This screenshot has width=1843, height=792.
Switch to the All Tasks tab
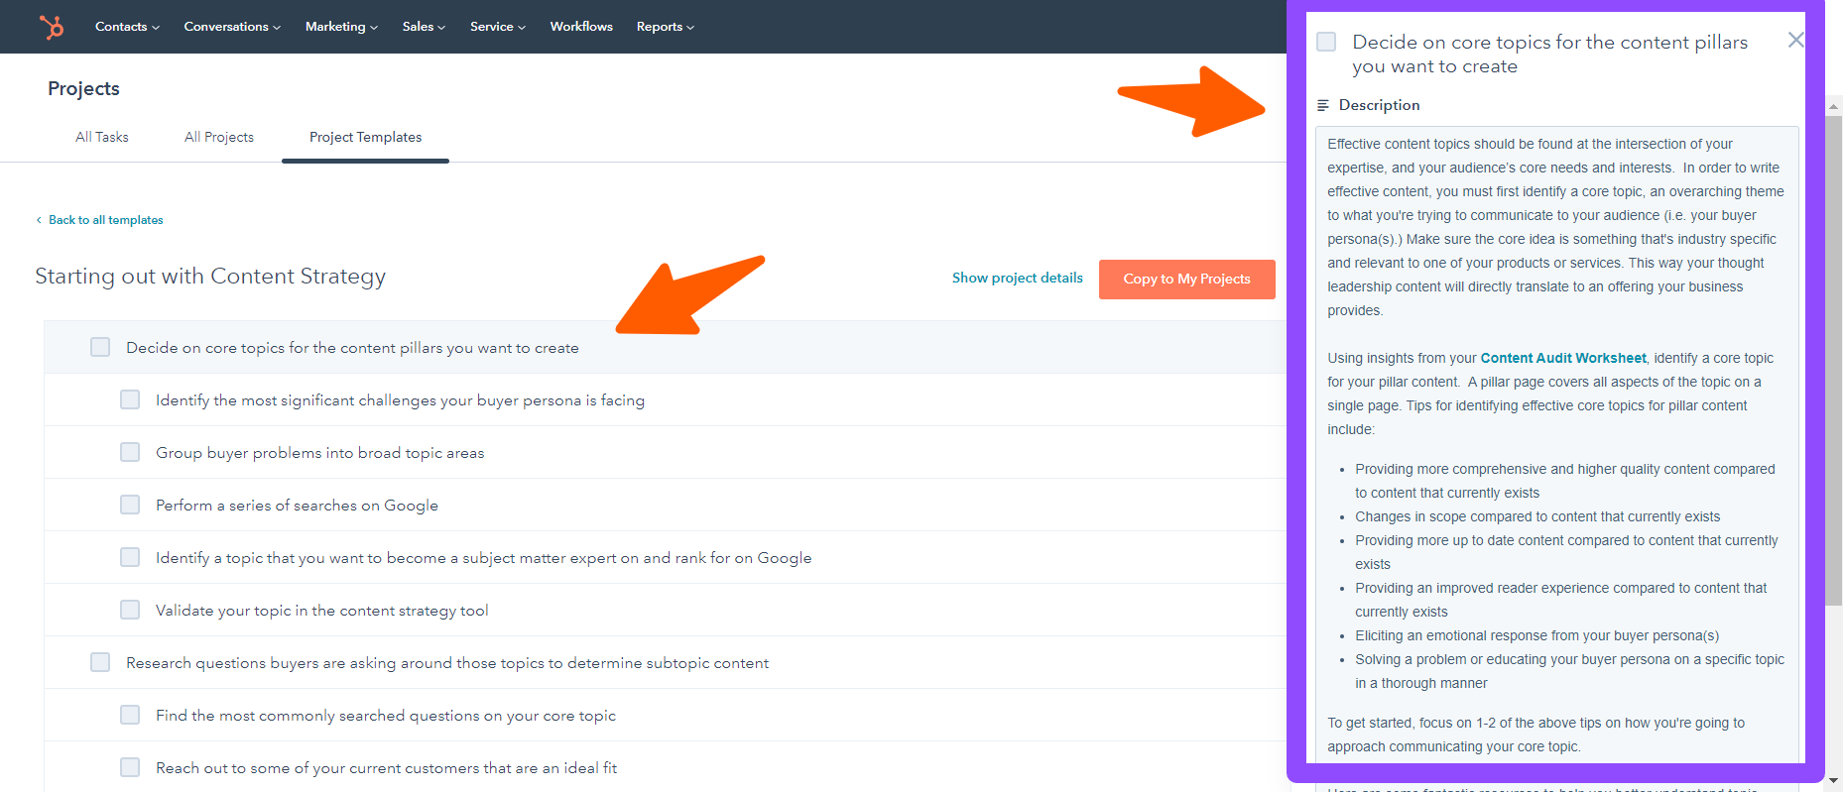coord(102,137)
